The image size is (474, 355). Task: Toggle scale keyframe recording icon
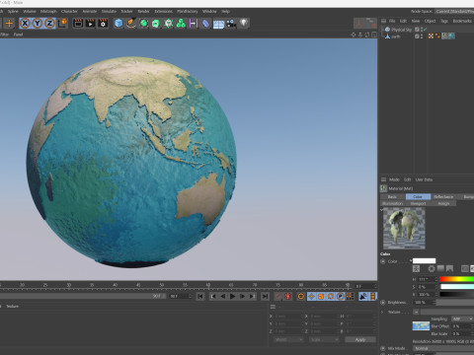tap(321, 297)
